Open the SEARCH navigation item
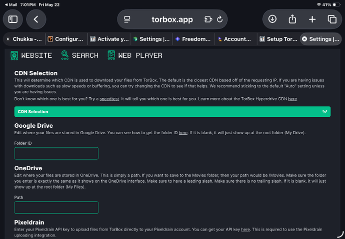345x239 pixels. (x=79, y=55)
